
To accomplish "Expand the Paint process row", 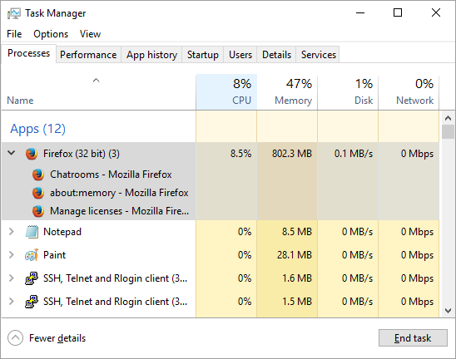I will click(x=12, y=255).
